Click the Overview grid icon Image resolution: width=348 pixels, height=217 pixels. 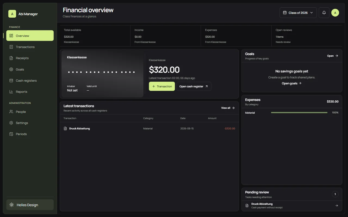coord(11,36)
